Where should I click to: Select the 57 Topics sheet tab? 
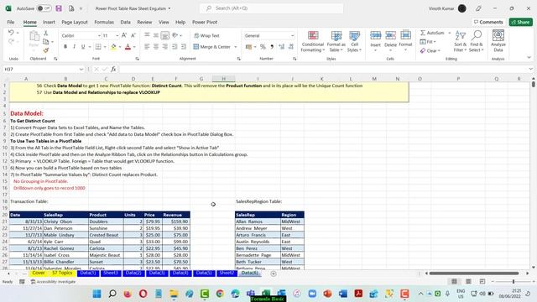tap(62, 273)
